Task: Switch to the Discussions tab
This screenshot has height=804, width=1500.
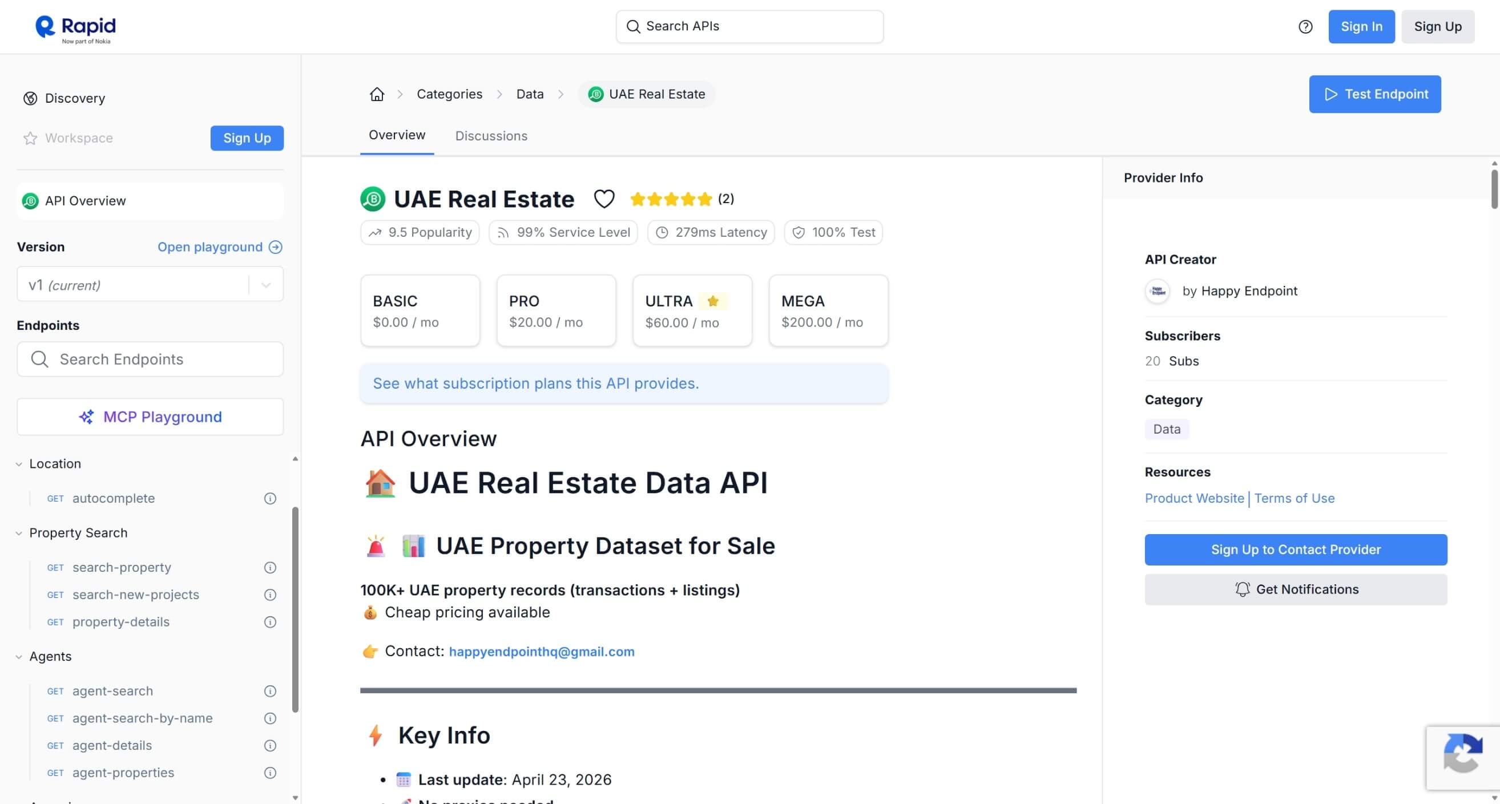Action: point(491,136)
